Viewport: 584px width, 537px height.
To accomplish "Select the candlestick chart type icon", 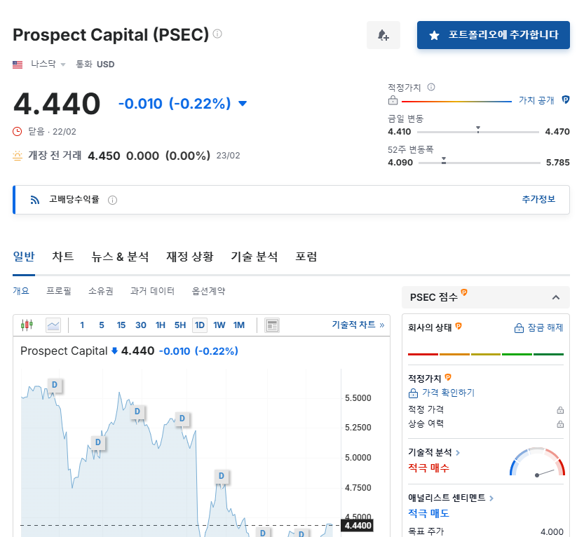I will pos(27,325).
